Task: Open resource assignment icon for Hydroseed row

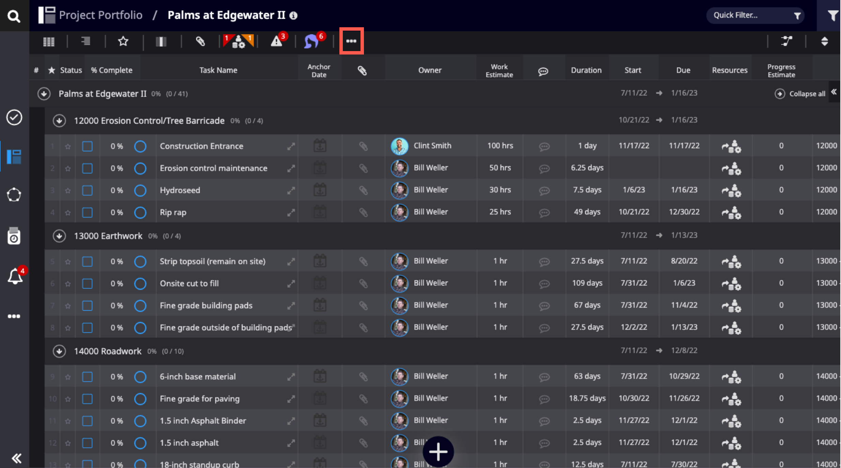Action: [731, 190]
